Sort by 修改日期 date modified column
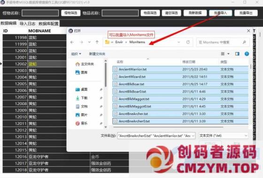This screenshot has height=178, width=263. tap(189, 62)
